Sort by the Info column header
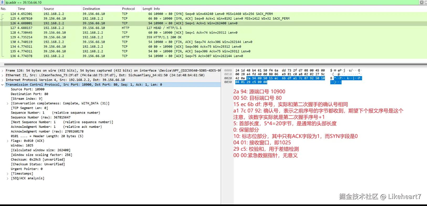 (157, 9)
